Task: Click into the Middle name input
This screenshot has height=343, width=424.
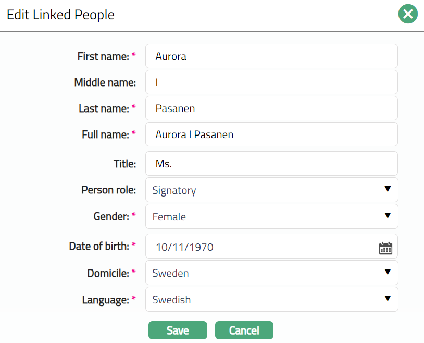Action: click(x=271, y=82)
